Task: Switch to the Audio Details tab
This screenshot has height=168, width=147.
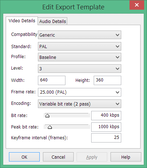Action: [x=53, y=21]
